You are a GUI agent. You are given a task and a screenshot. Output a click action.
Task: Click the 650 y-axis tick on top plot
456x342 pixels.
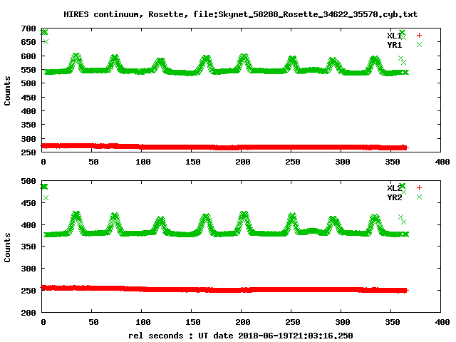28,42
